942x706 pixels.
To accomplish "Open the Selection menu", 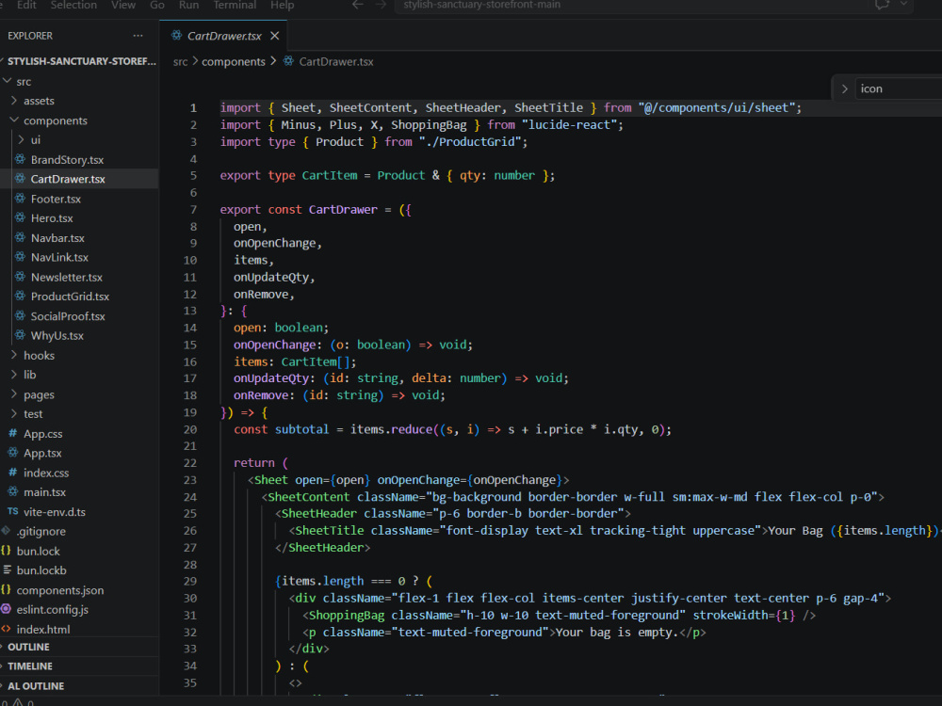I will point(73,5).
